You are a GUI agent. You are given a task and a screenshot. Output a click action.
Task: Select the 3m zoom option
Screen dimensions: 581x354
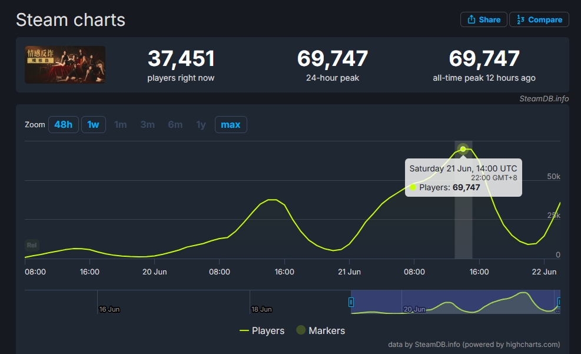(147, 125)
